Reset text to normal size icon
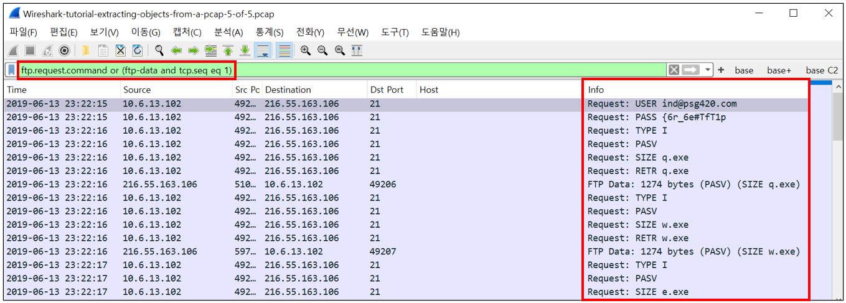Screen dimensions: 846x303 pos(339,50)
